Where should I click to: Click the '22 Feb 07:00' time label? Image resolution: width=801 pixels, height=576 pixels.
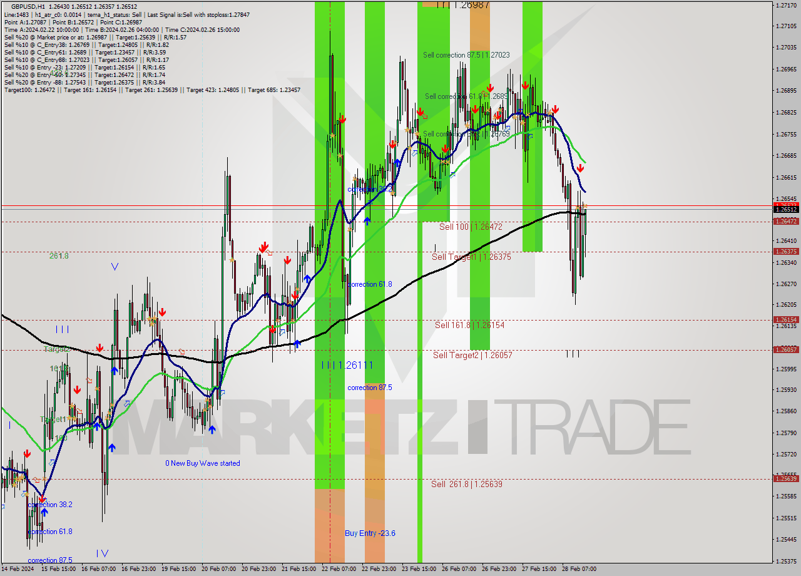[339, 569]
